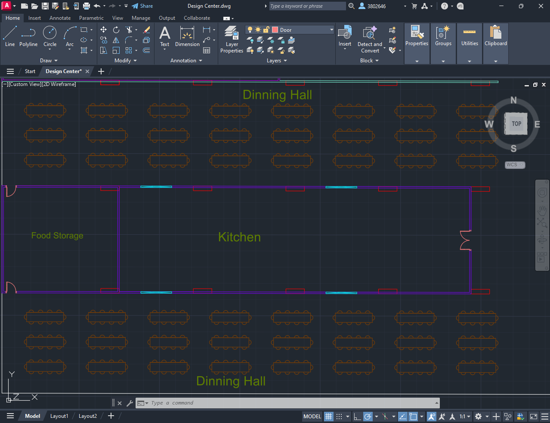The height and width of the screenshot is (423, 550).
Task: Click the Copy tool icon
Action: point(104,40)
